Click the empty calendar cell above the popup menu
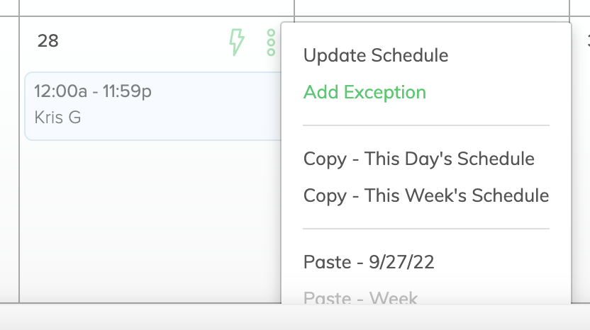Image resolution: width=590 pixels, height=330 pixels. [432, 8]
